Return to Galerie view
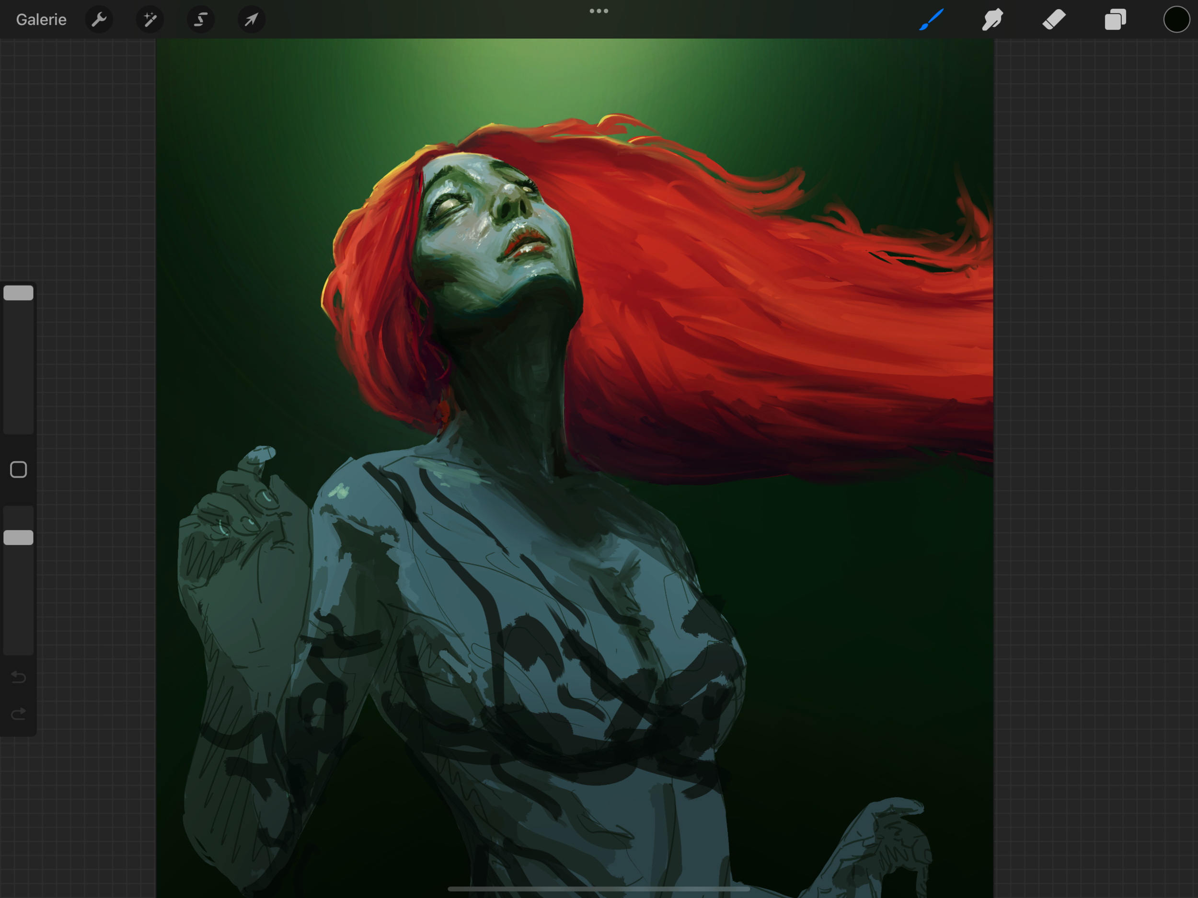Image resolution: width=1198 pixels, height=898 pixels. click(41, 20)
